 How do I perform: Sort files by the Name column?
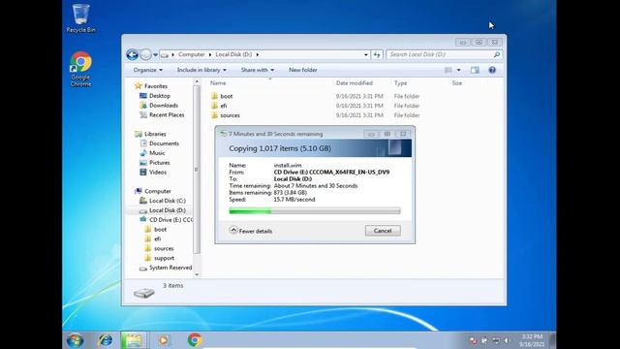tap(218, 83)
